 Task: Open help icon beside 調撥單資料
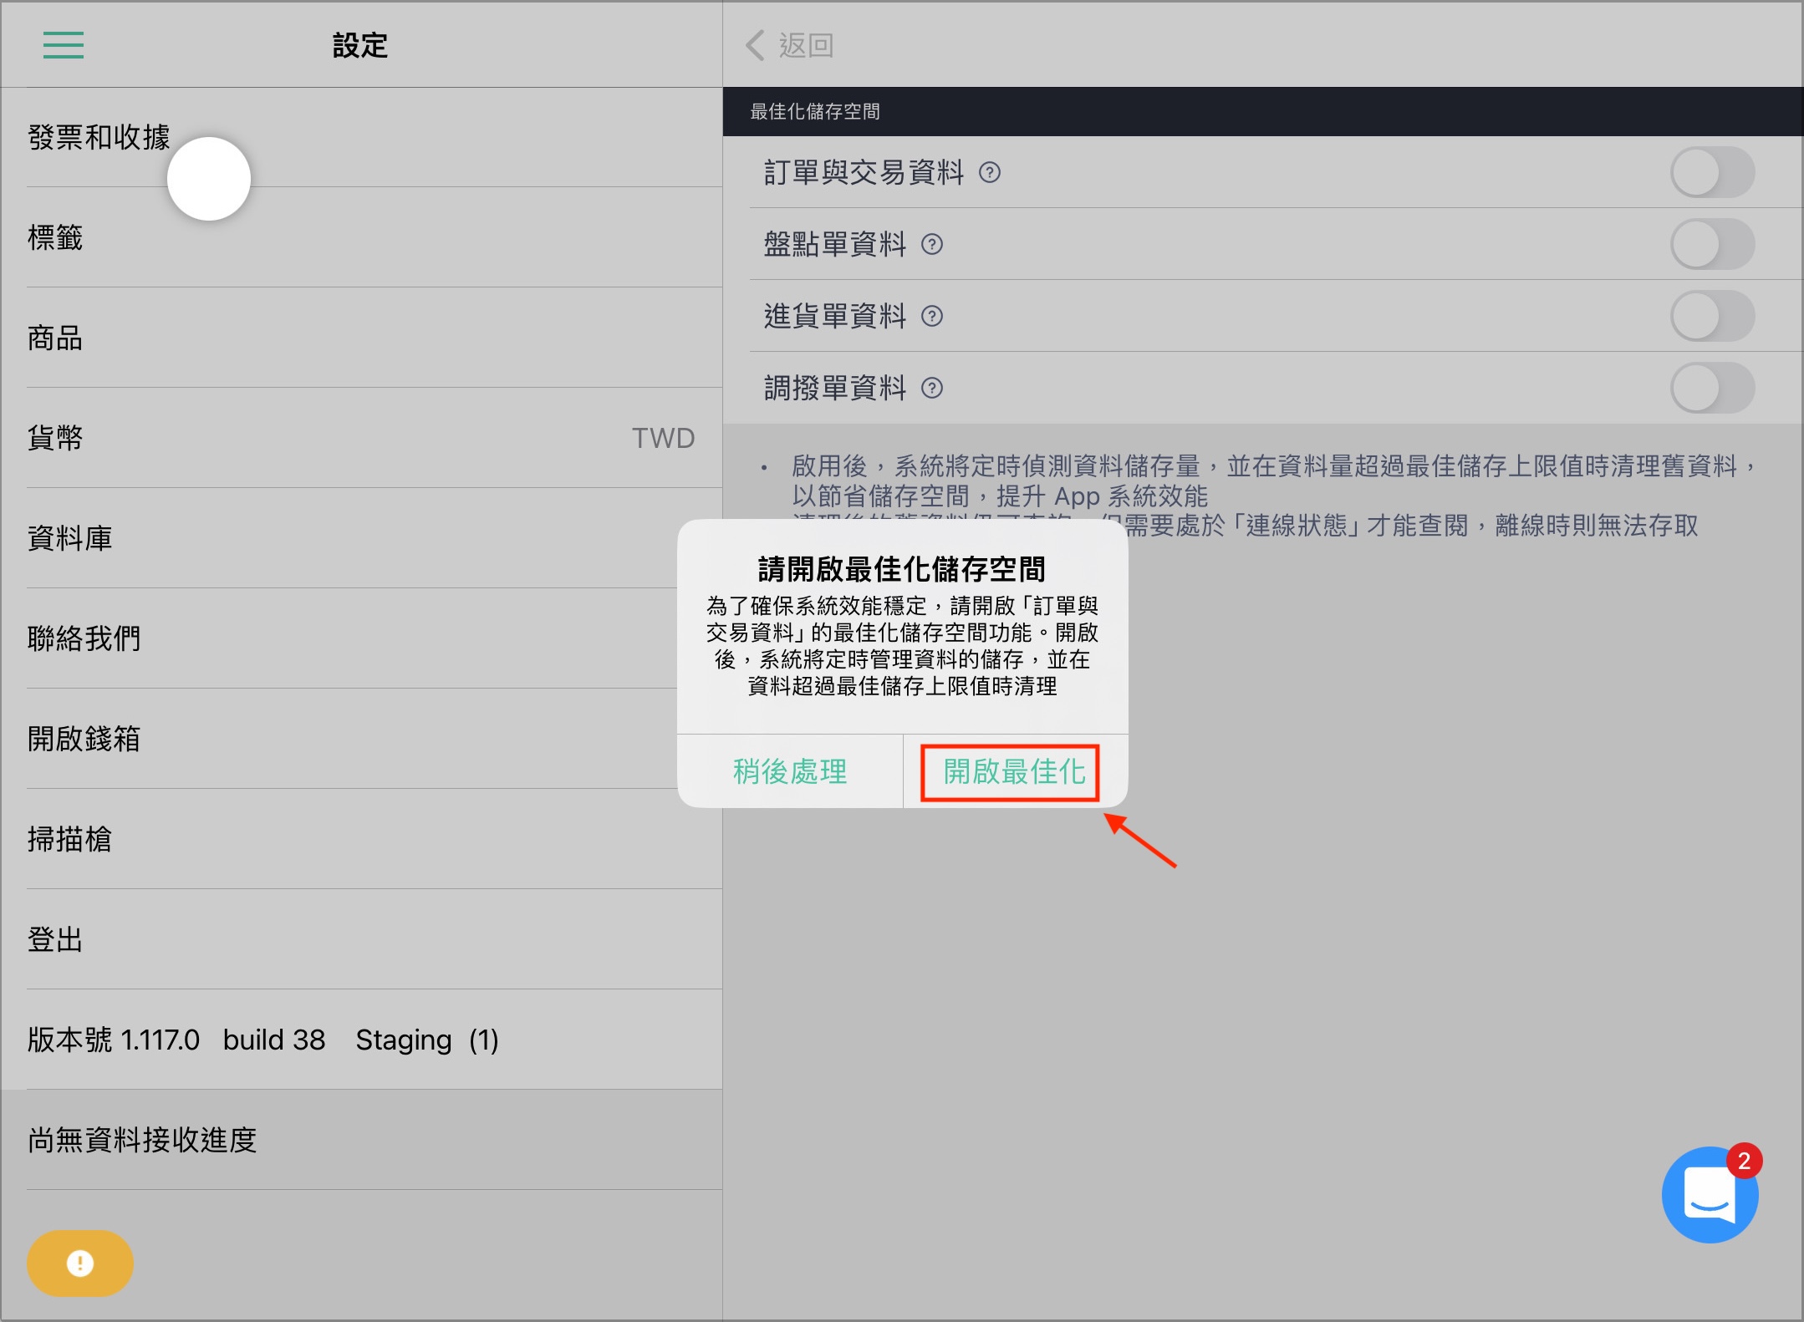(932, 388)
